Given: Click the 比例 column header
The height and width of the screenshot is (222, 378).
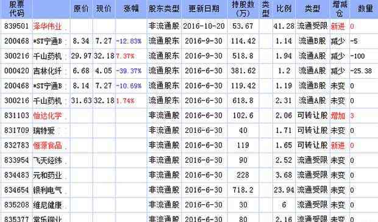Looking at the screenshot, I should pyautogui.click(x=283, y=9).
